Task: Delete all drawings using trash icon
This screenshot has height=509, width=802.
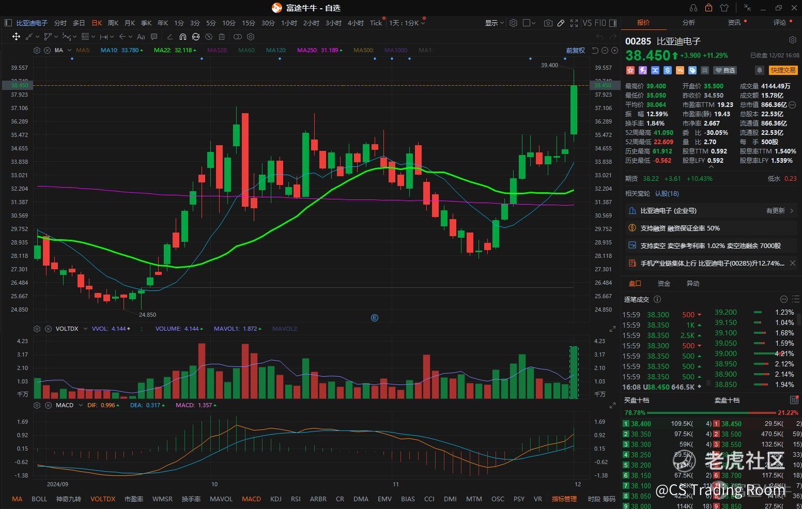Action: pos(222,37)
